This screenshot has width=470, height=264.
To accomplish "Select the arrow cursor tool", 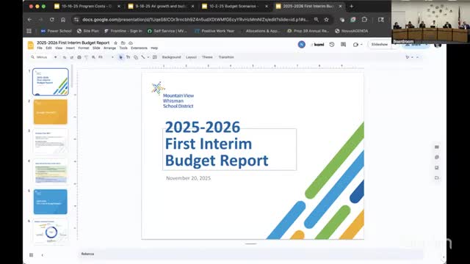I will [120, 57].
